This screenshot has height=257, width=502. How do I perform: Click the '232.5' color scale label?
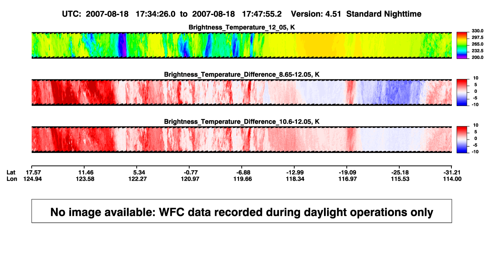pyautogui.click(x=477, y=51)
